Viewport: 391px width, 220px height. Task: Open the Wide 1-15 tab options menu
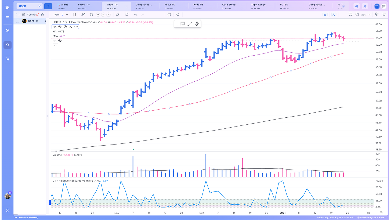click(127, 6)
